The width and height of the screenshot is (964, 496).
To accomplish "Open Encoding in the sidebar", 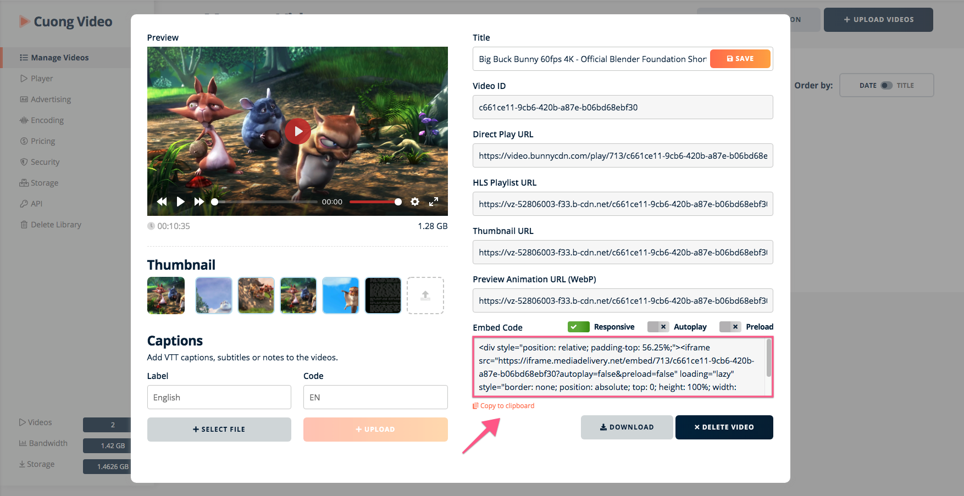I will tap(42, 120).
